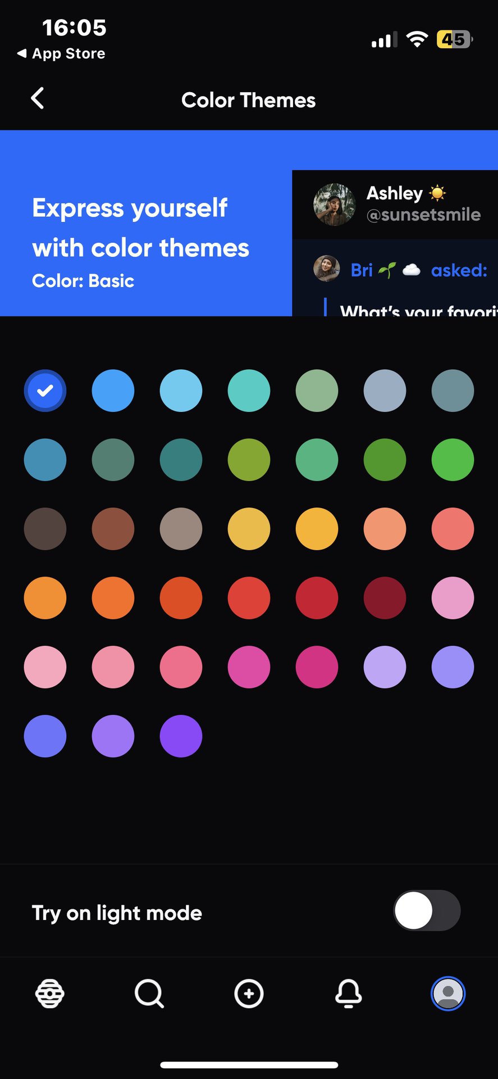Choose the dark brown swatch
The width and height of the screenshot is (498, 1079).
[45, 529]
